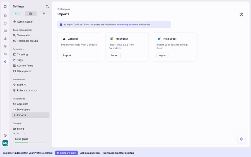The image size is (251, 157).
Task: Open the stacked layers icon in rail
Action: click(5, 54)
